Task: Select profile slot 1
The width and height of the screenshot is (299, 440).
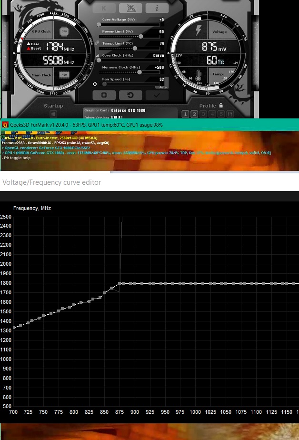Action: pyautogui.click(x=185, y=114)
